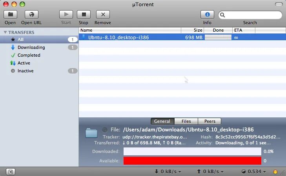Screen dimensions: 286x176
Task: Click the Activity Downloading status text
Action: [x=243, y=143]
